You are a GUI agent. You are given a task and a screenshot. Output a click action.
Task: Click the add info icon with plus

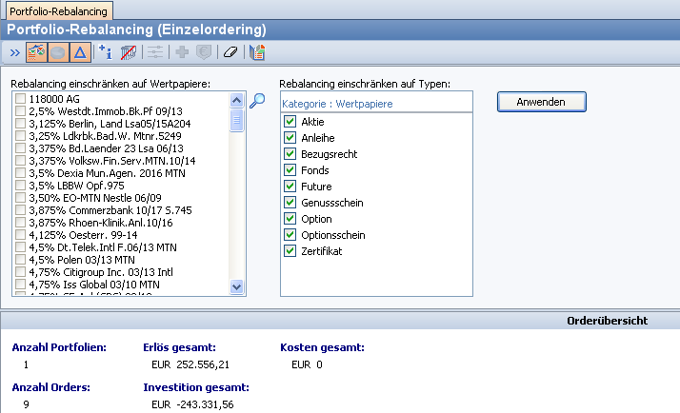tap(106, 53)
